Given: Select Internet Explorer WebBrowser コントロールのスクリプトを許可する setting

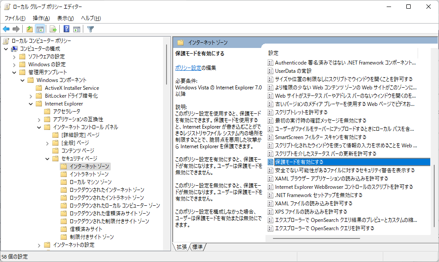Looking at the screenshot, I should (x=344, y=187).
